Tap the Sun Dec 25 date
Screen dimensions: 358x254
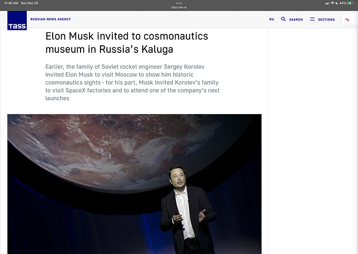[29, 3]
